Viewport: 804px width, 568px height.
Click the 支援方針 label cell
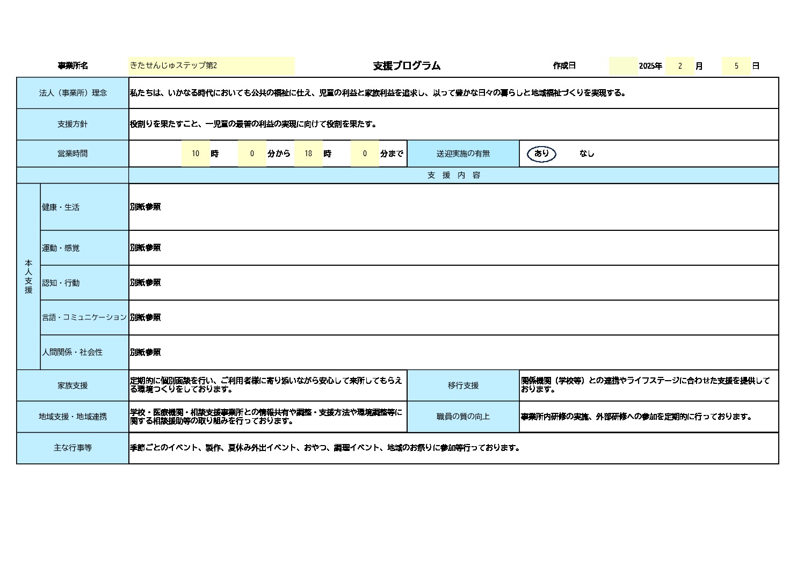coord(73,124)
